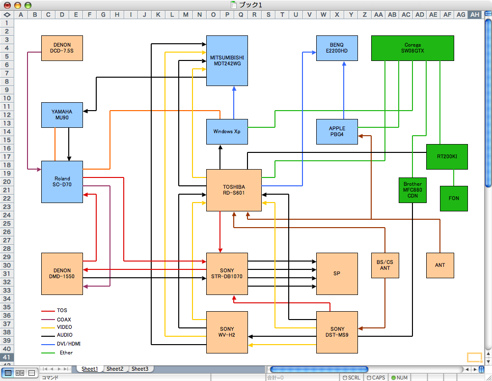Switch to the Sheet2 tab
This screenshot has width=492, height=381.
coord(115,369)
